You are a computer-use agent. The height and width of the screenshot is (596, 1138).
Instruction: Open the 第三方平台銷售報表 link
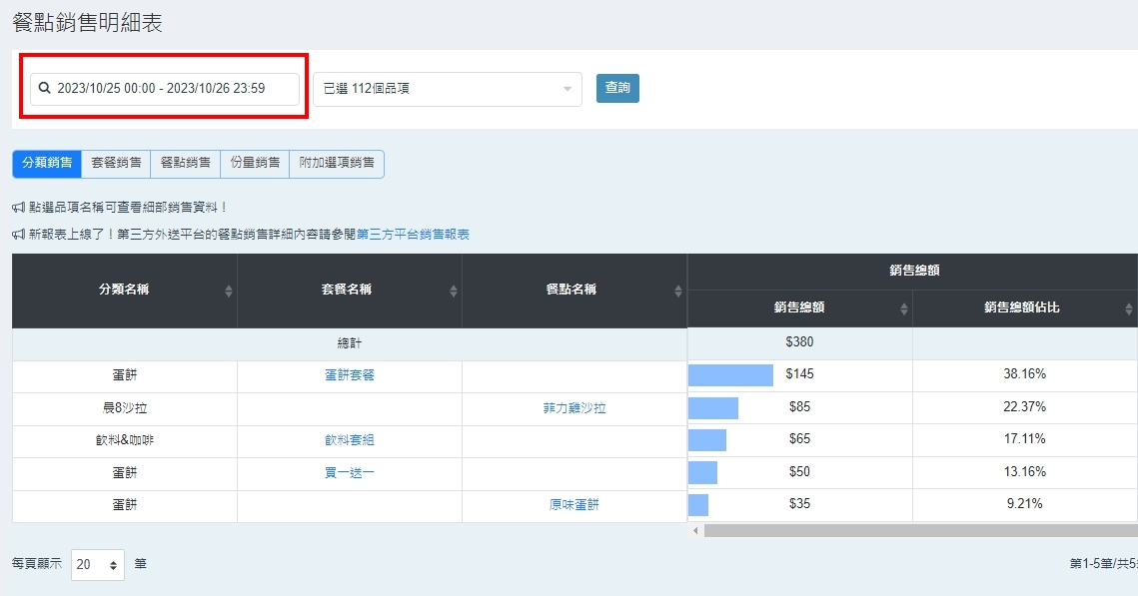click(x=413, y=235)
